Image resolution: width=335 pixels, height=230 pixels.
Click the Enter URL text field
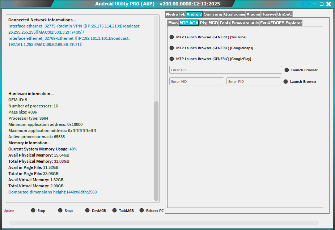[x=225, y=70]
